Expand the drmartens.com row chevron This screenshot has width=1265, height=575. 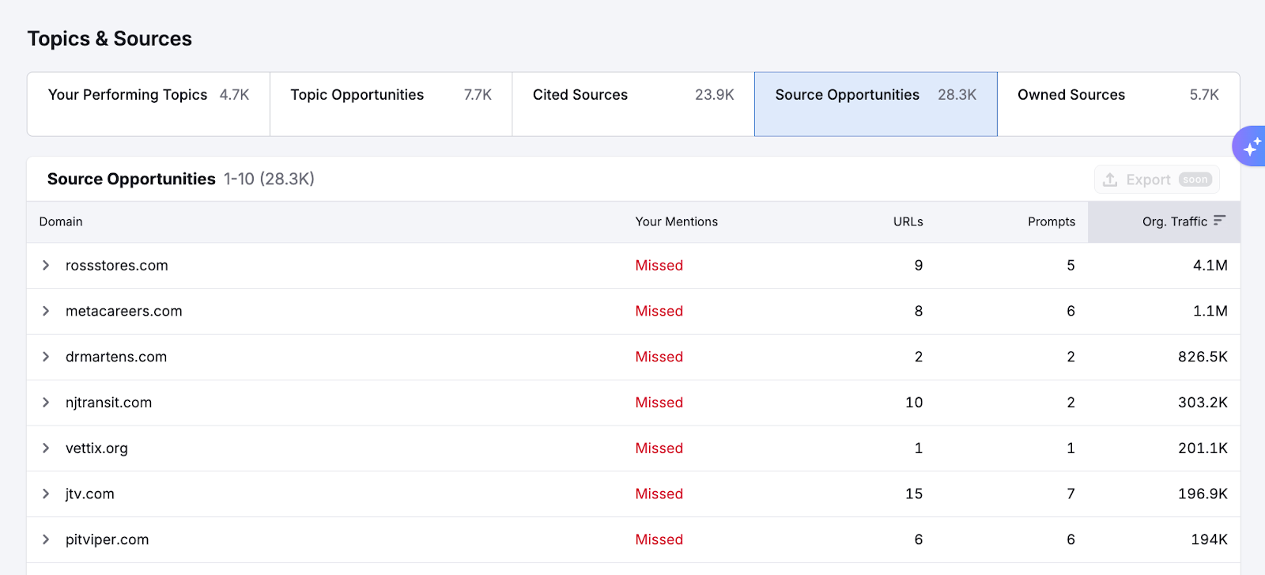click(46, 357)
